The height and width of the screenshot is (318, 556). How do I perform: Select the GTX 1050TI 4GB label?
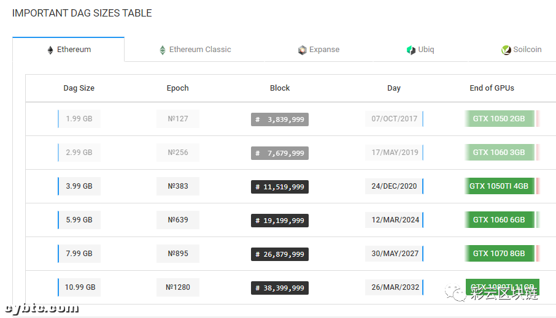(499, 186)
